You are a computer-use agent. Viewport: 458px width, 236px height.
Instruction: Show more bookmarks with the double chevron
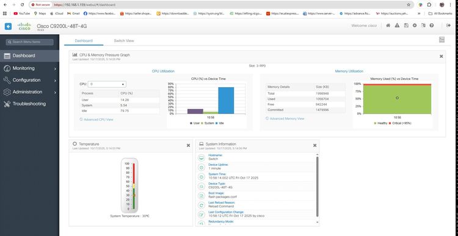[x=419, y=13]
